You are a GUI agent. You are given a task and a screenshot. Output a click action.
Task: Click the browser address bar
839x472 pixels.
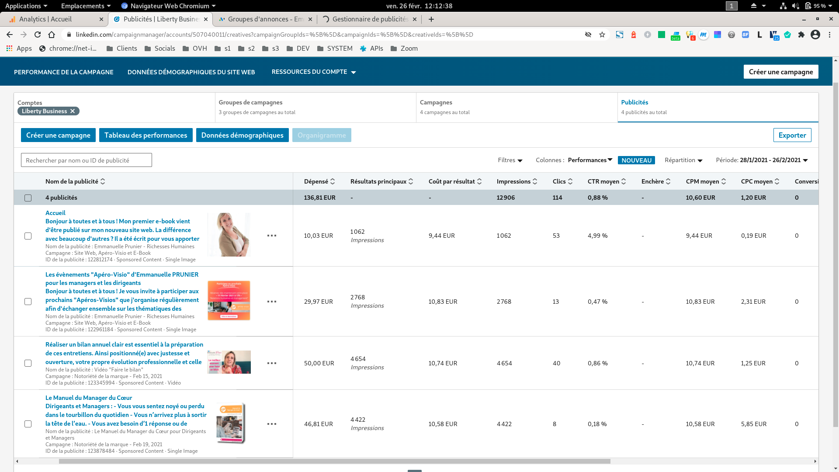(x=323, y=35)
